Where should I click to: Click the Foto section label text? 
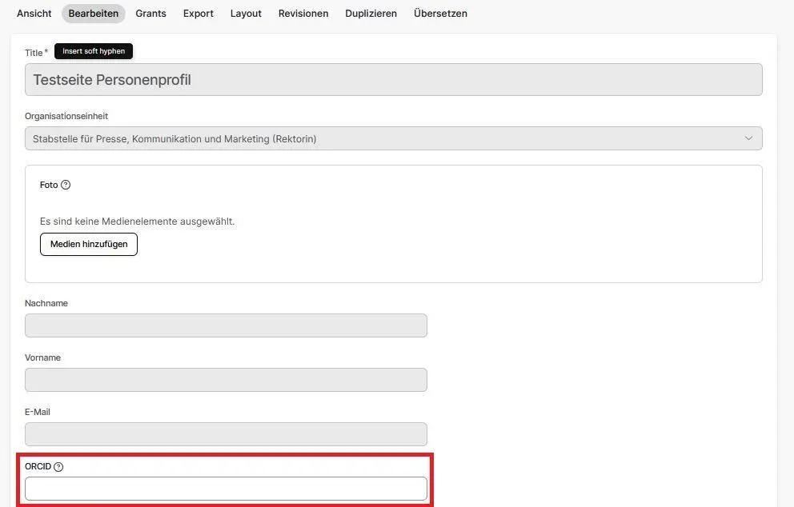click(x=49, y=185)
